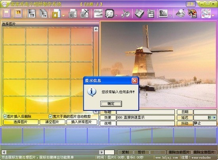Toggle the 图片插入后删除 checkbox
Viewport: 218px width, 160px height.
(5, 116)
